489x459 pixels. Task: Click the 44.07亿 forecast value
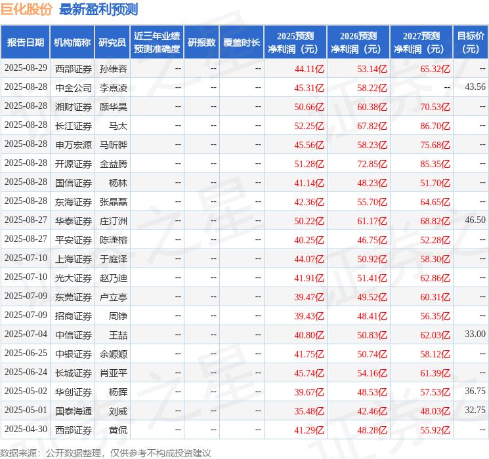(309, 259)
